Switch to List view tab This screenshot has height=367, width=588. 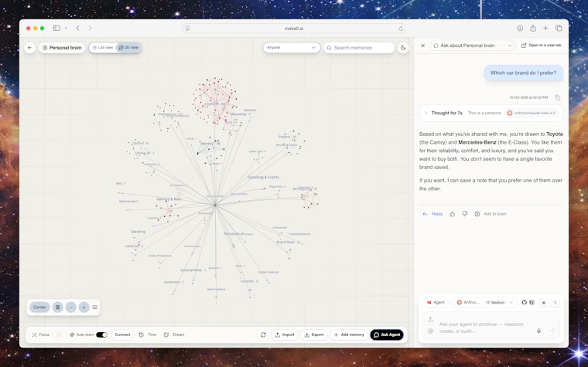103,48
